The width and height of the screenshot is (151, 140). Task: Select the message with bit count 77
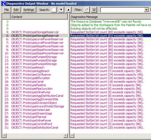pyautogui.click(x=107, y=64)
